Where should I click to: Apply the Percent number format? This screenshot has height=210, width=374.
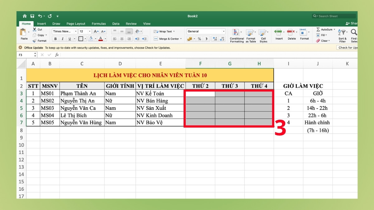(x=199, y=39)
